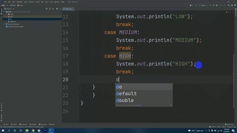Viewport: 237px width, 133px height.
Task: Open the Problems tool window
Action: [23, 125]
